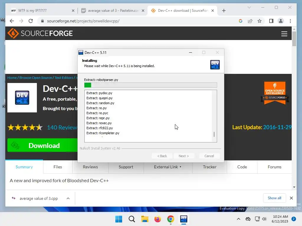Close the downloads bar
Image resolution: width=302 pixels, height=226 pixels.
(x=291, y=198)
